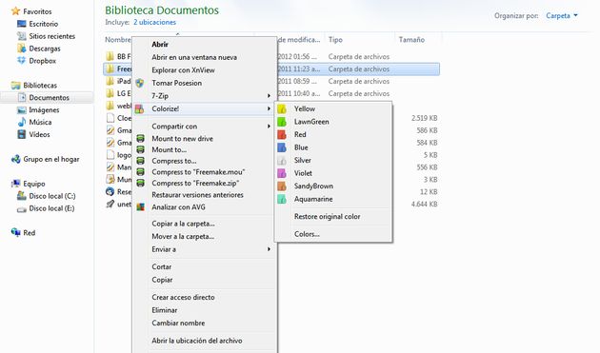Choose the Violet folder icon
The image size is (600, 353).
(x=282, y=173)
